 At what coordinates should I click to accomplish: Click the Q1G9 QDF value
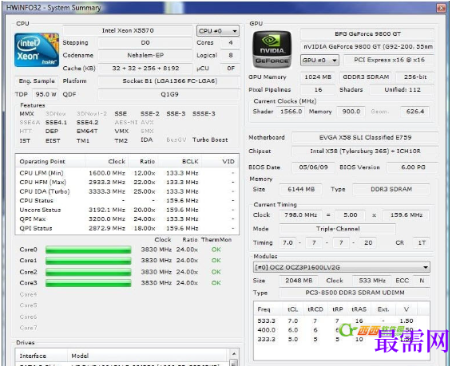point(169,95)
